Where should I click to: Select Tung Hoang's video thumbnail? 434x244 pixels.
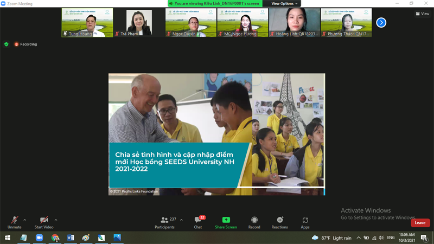coord(87,22)
